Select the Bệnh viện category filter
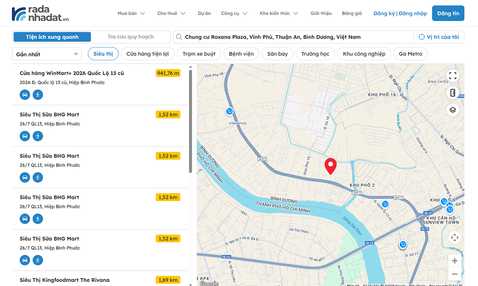 pos(241,54)
